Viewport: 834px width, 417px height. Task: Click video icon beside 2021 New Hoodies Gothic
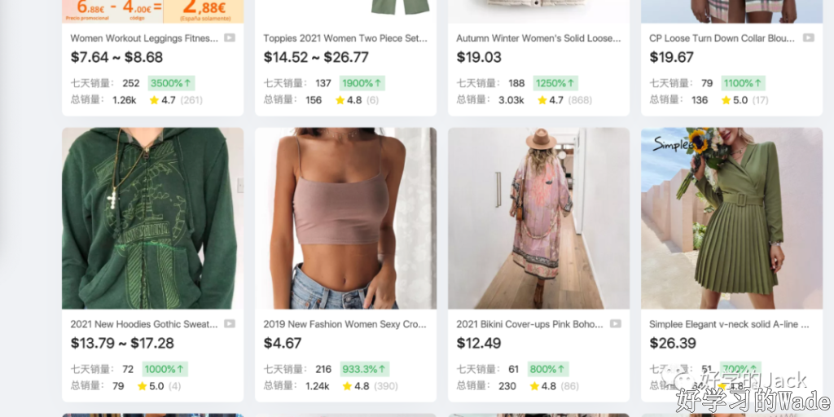[x=229, y=324]
